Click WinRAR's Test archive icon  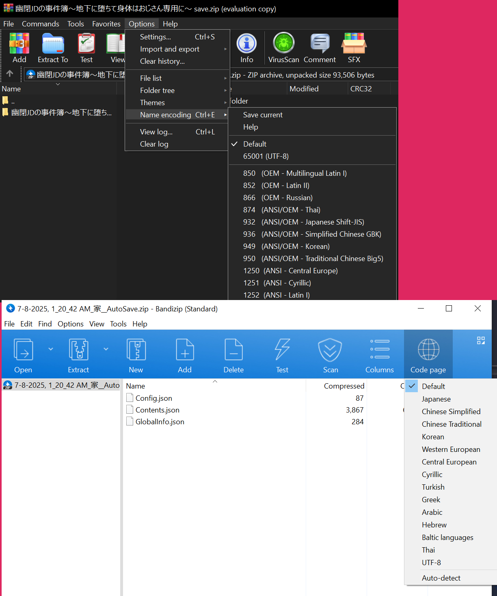click(x=86, y=44)
